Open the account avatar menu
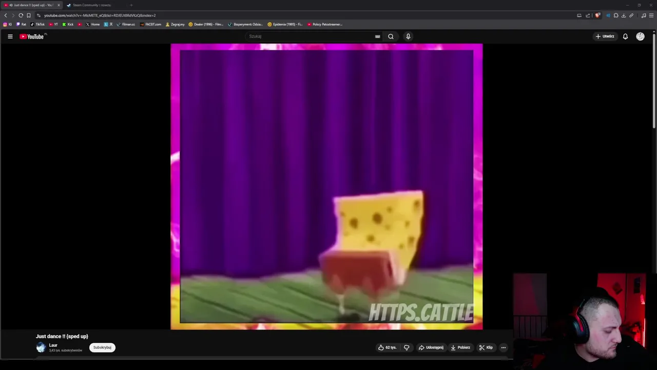Image resolution: width=657 pixels, height=370 pixels. pyautogui.click(x=640, y=36)
